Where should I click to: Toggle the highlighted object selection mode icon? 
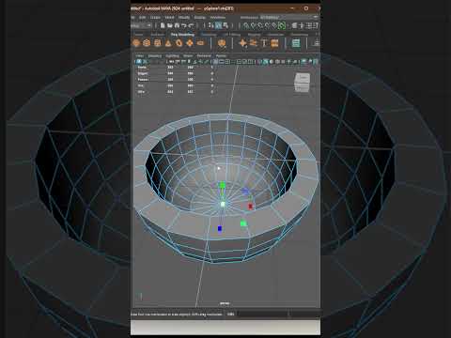[x=218, y=25]
